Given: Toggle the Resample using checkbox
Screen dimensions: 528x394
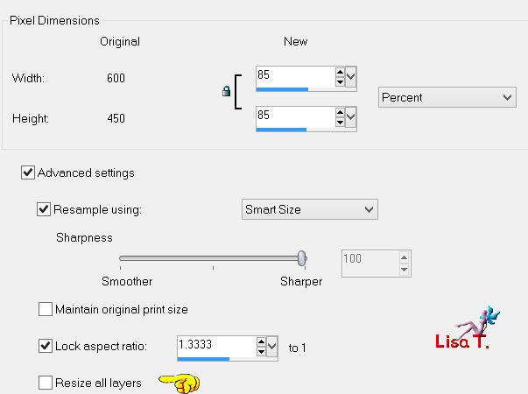Looking at the screenshot, I should 44,209.
